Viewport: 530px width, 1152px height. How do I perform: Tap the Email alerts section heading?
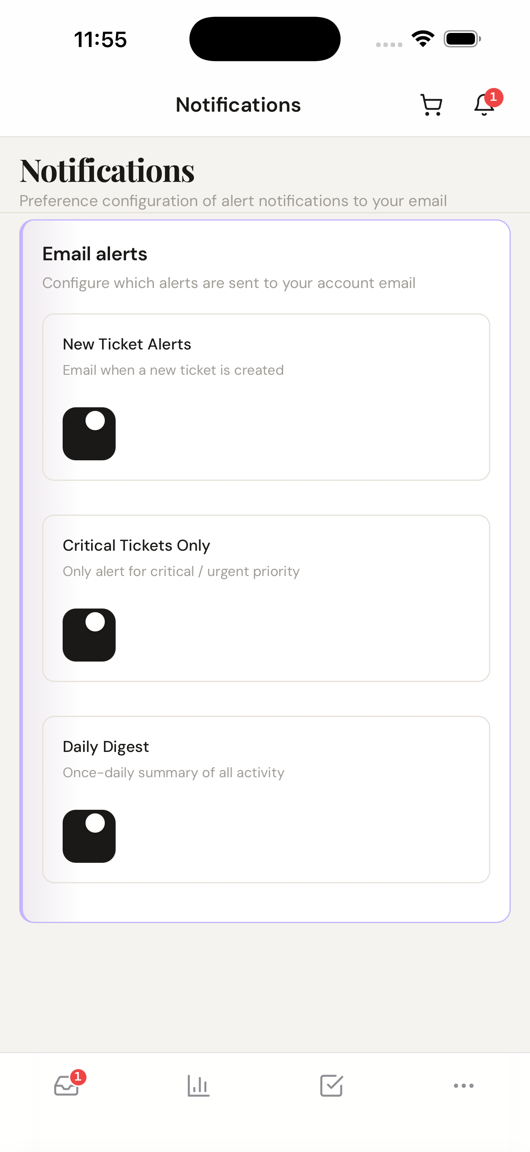95,253
